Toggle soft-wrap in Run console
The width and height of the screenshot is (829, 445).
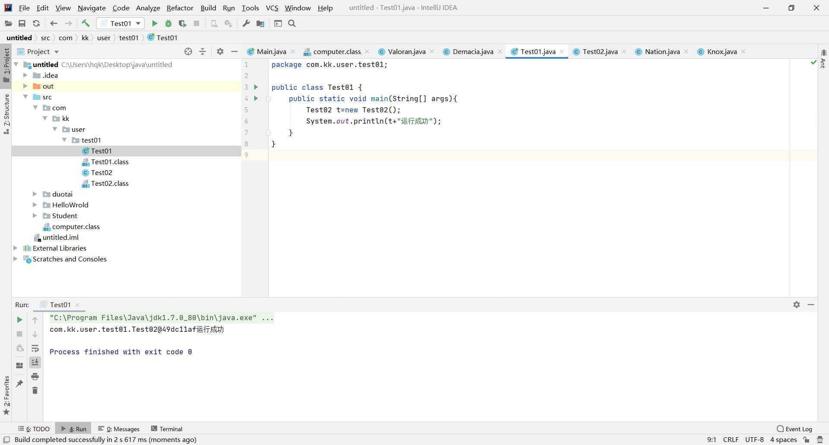(35, 348)
